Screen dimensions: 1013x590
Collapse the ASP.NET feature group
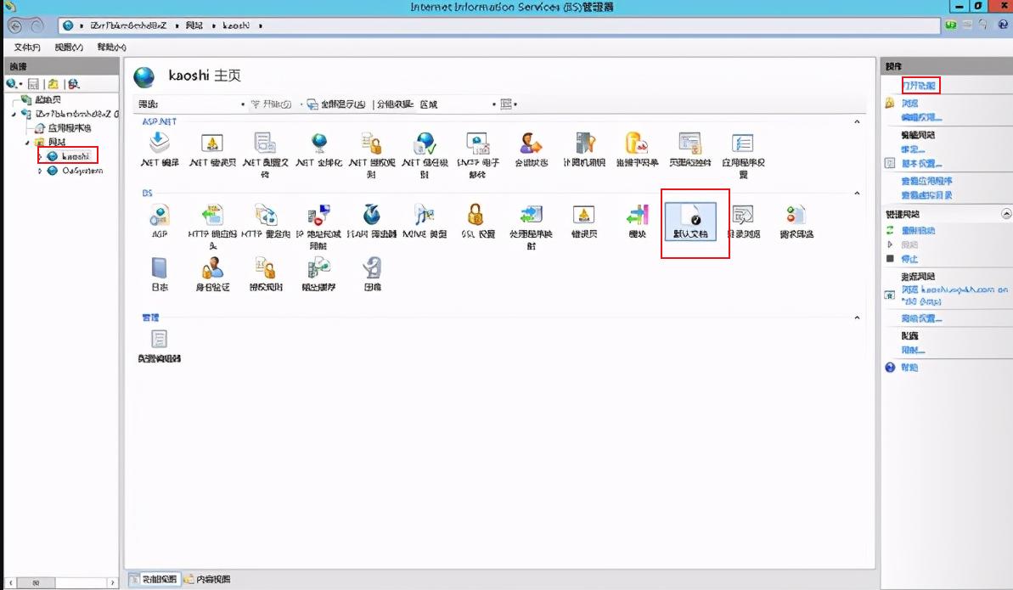click(857, 121)
